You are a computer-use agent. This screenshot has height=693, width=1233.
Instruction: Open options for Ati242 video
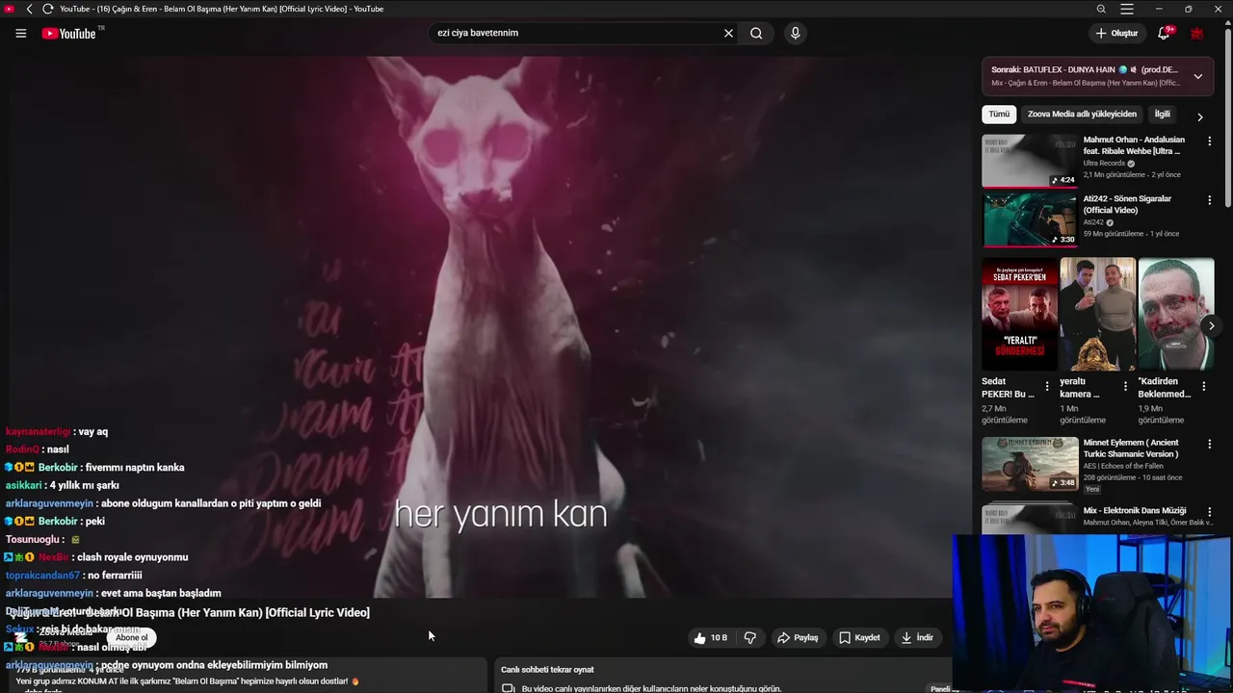[1209, 200]
